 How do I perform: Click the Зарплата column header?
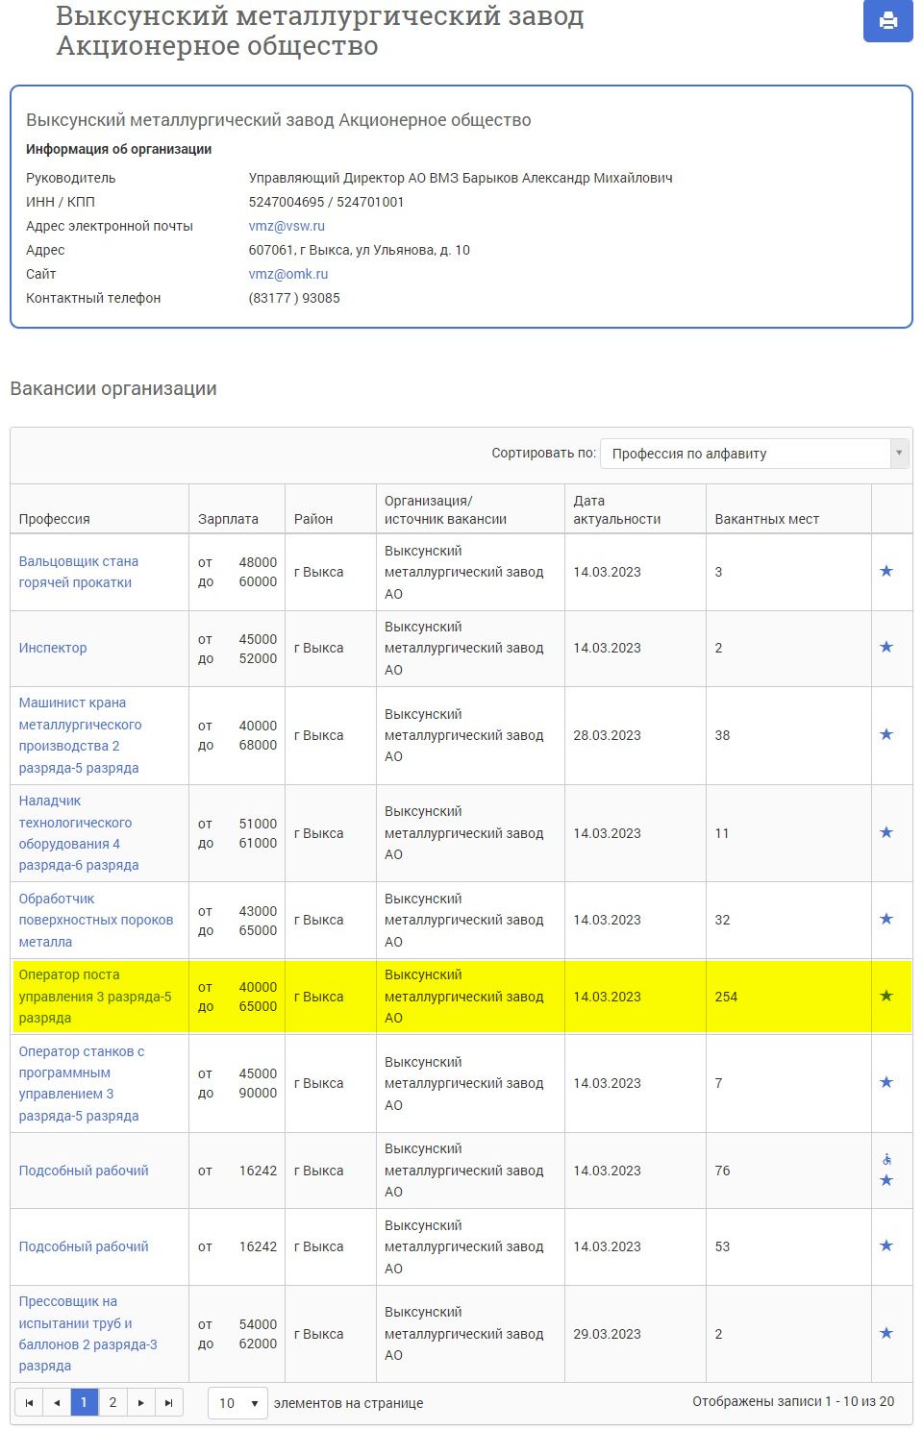pos(228,519)
